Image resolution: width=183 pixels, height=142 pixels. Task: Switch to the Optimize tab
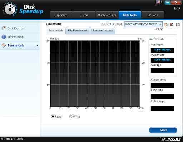pos(61,15)
